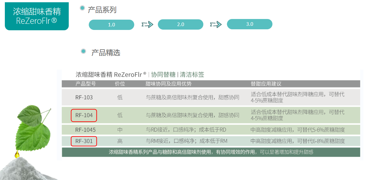Click the 替甜应用建议 column header
Image resolution: width=366 pixels, height=180 pixels.
tap(266, 84)
